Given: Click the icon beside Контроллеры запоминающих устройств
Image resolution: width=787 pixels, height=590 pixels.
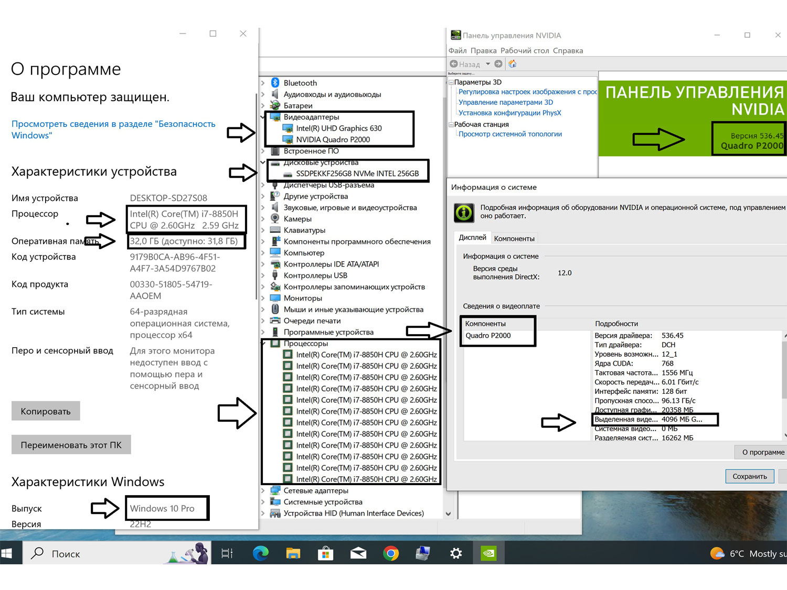Looking at the screenshot, I should coord(275,286).
